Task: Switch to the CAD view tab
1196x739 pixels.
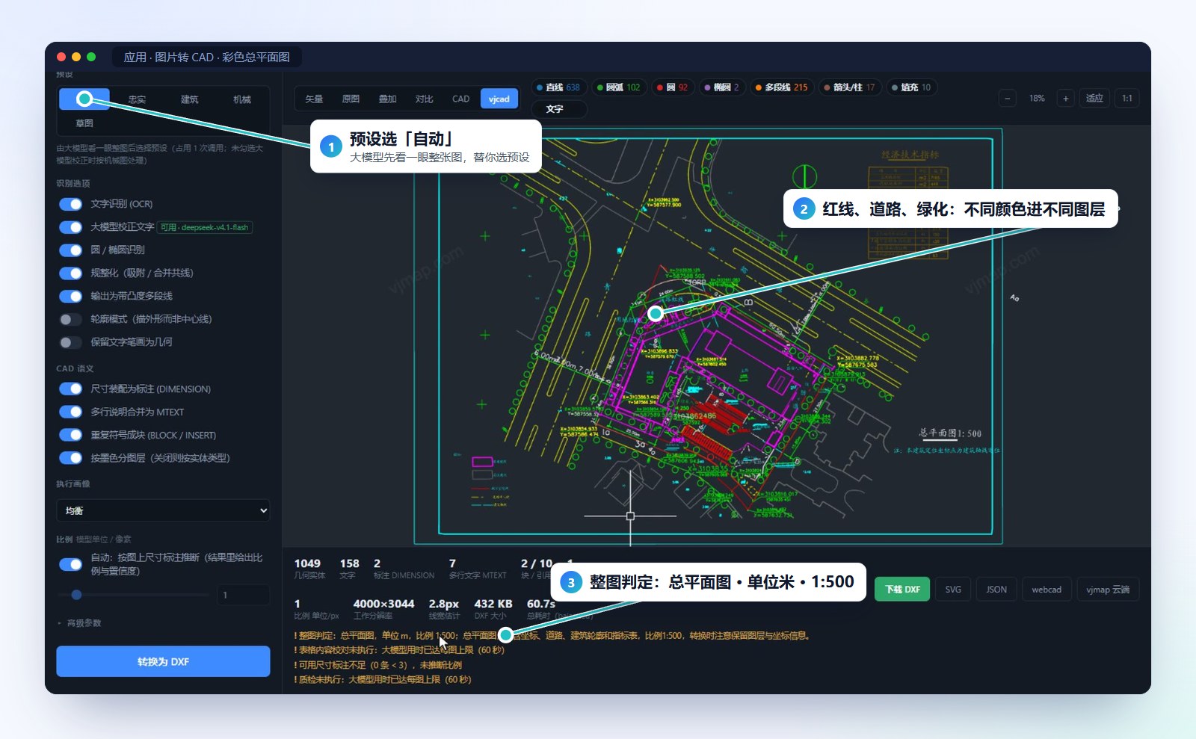Action: coord(460,99)
